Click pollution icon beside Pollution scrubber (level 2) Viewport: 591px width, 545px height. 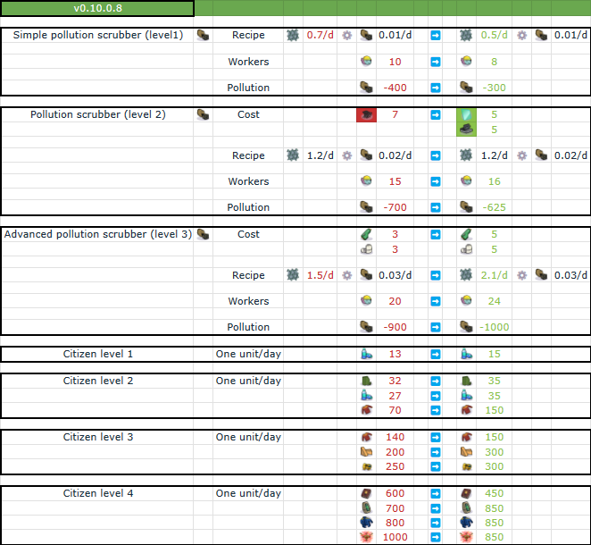[x=204, y=114]
